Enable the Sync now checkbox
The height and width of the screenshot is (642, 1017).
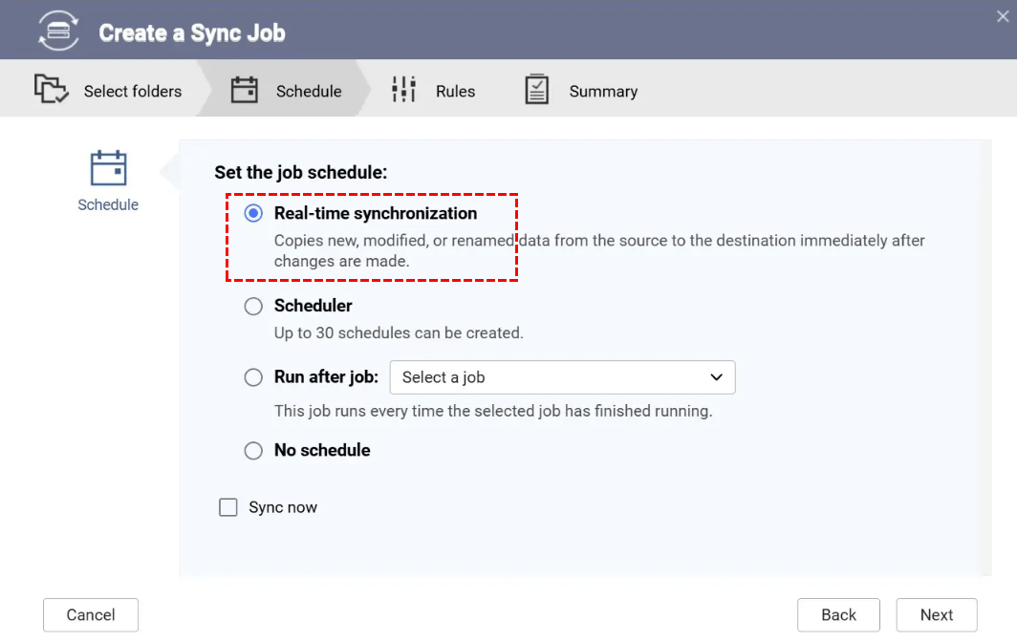click(x=228, y=507)
